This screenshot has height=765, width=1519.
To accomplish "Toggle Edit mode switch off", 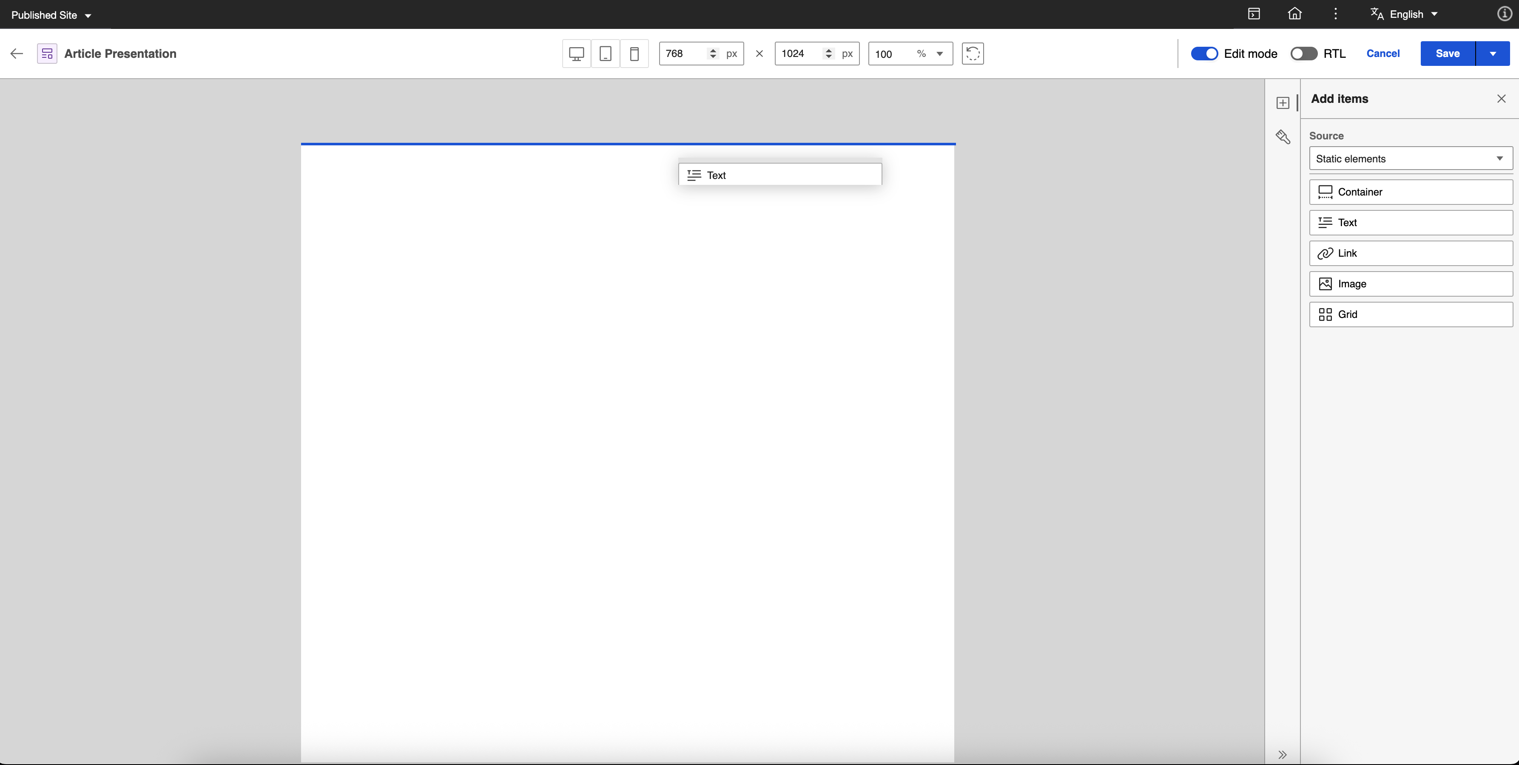I will [x=1203, y=54].
